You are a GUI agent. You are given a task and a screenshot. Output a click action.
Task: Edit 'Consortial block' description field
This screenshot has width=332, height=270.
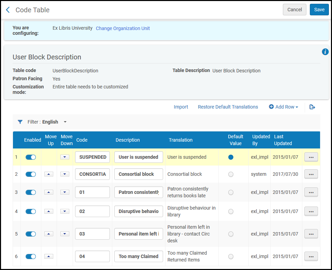(x=139, y=174)
